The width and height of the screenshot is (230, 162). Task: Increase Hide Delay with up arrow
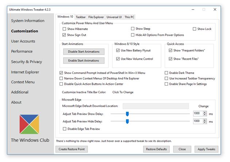point(205,120)
